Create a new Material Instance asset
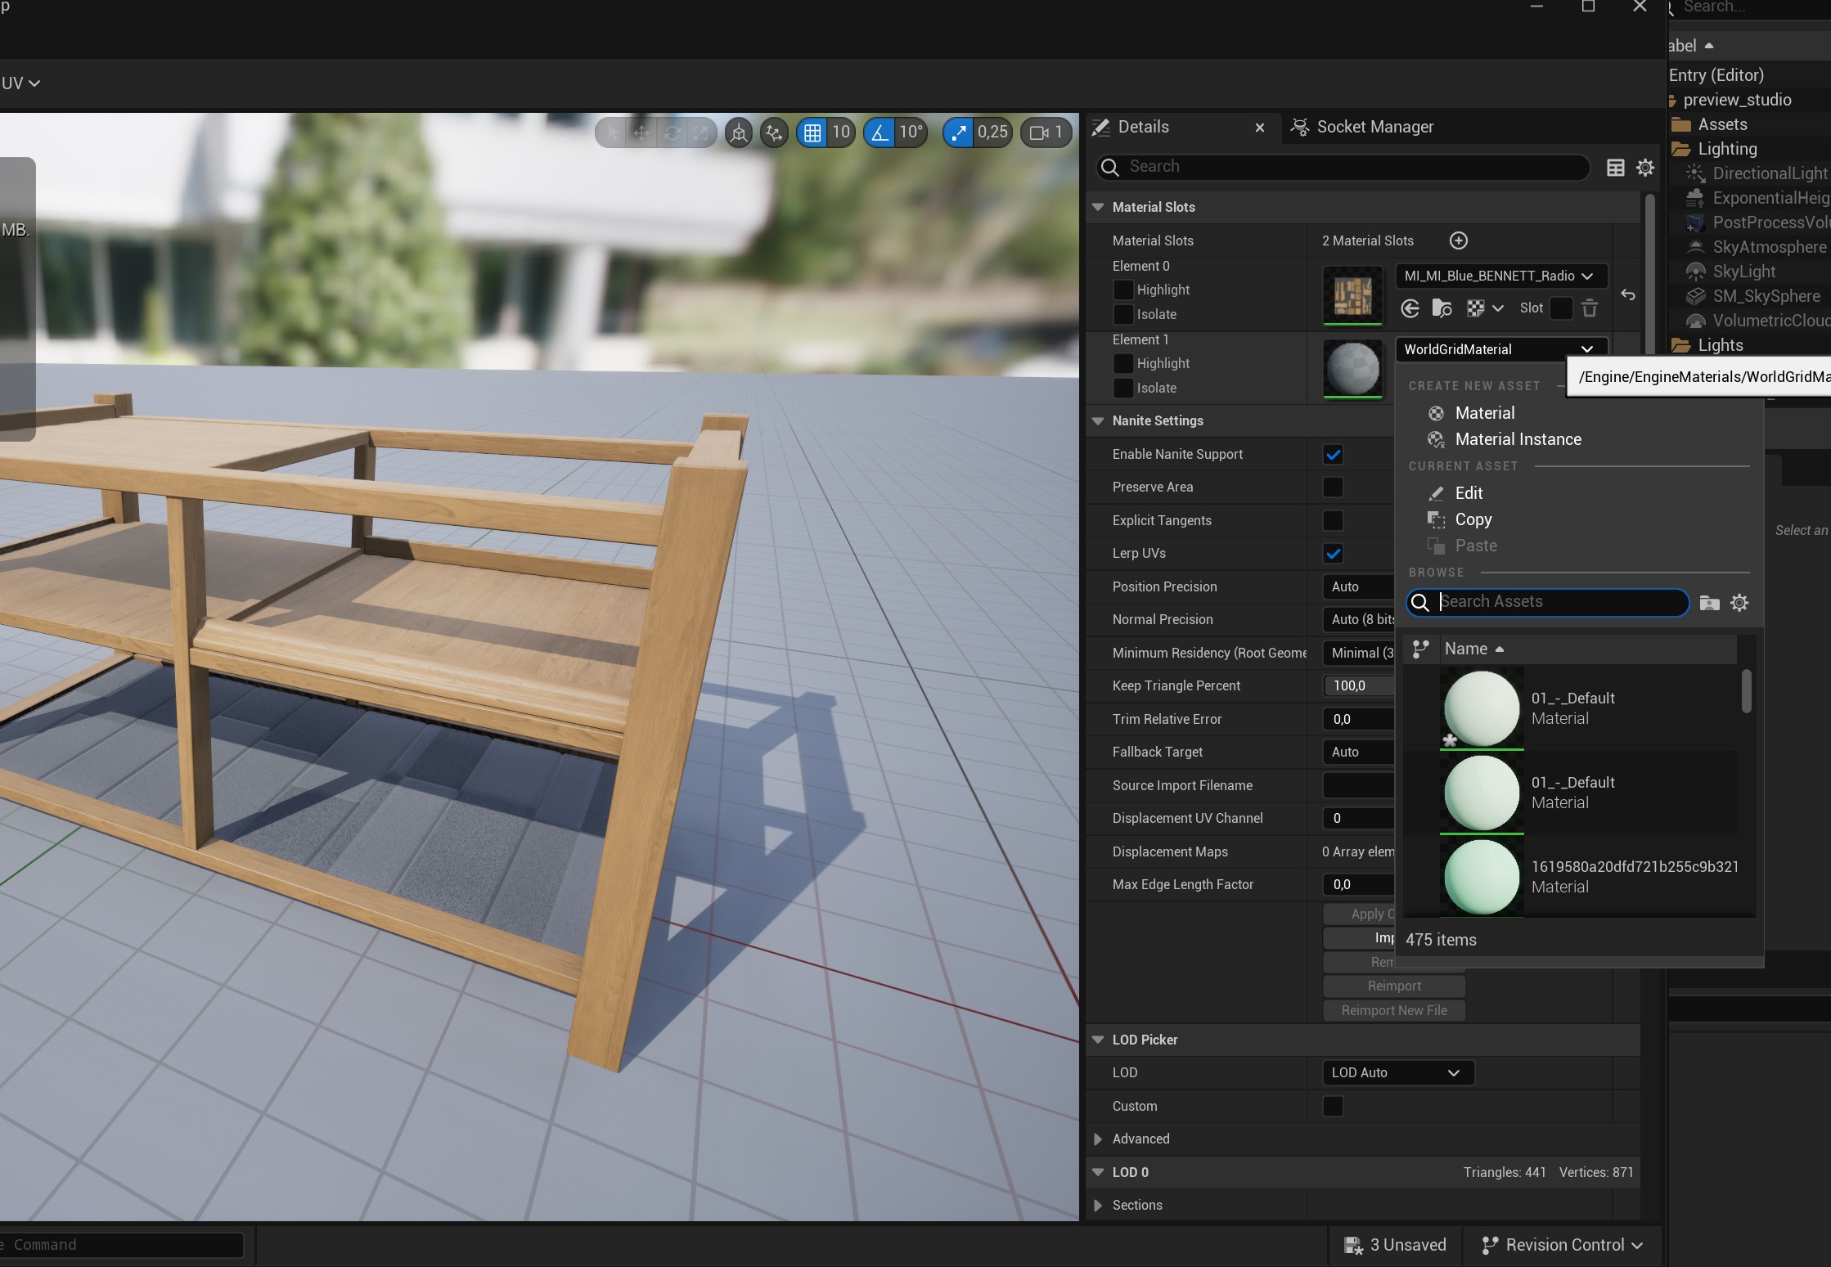Screen dimensions: 1831x1267 click(1518, 439)
